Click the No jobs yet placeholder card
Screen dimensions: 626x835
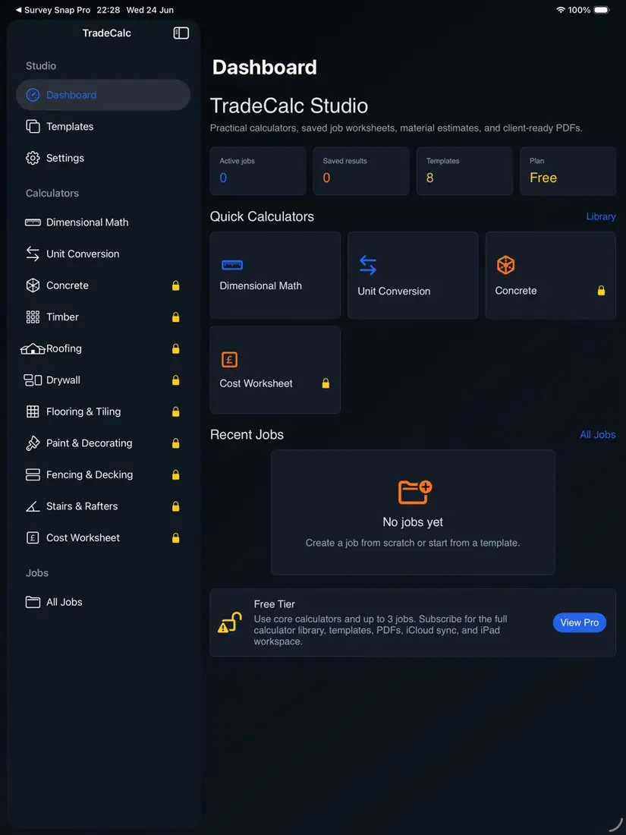tap(413, 513)
